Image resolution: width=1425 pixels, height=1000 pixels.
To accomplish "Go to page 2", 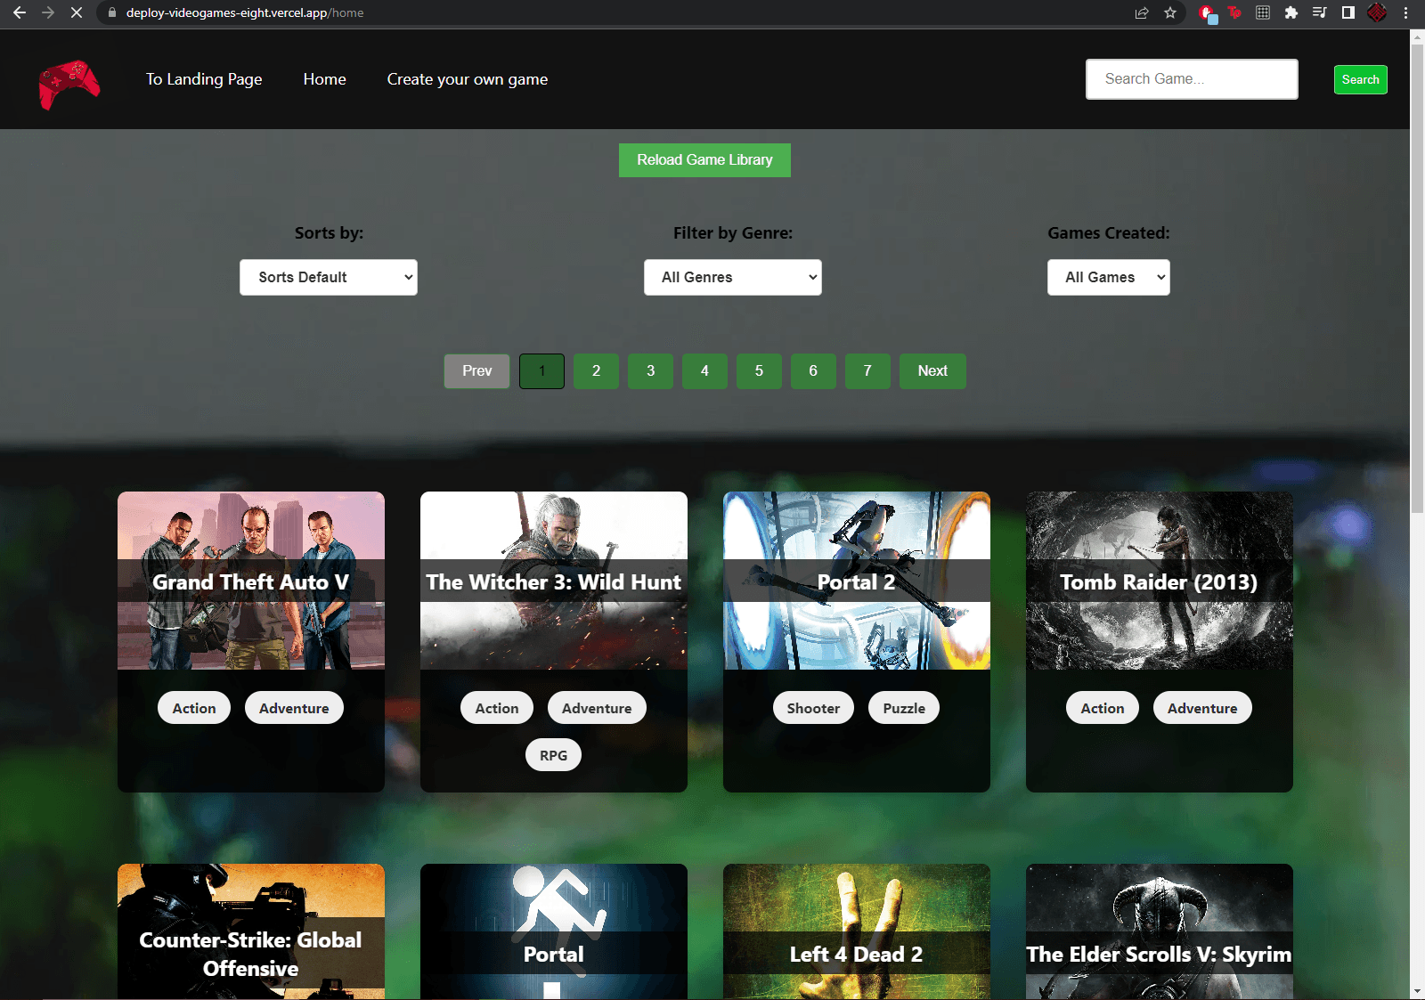I will tap(596, 371).
